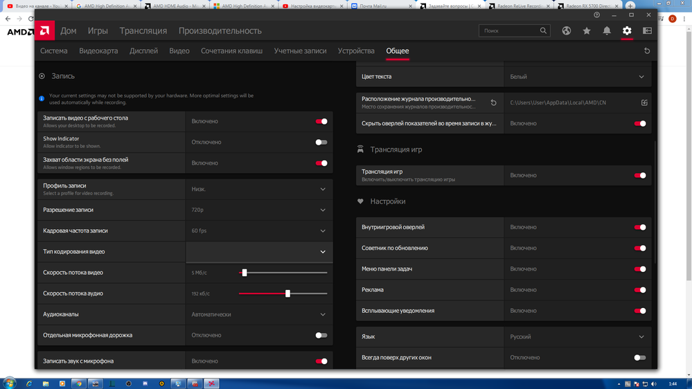
Task: Open the web browser globe icon
Action: [x=566, y=30]
